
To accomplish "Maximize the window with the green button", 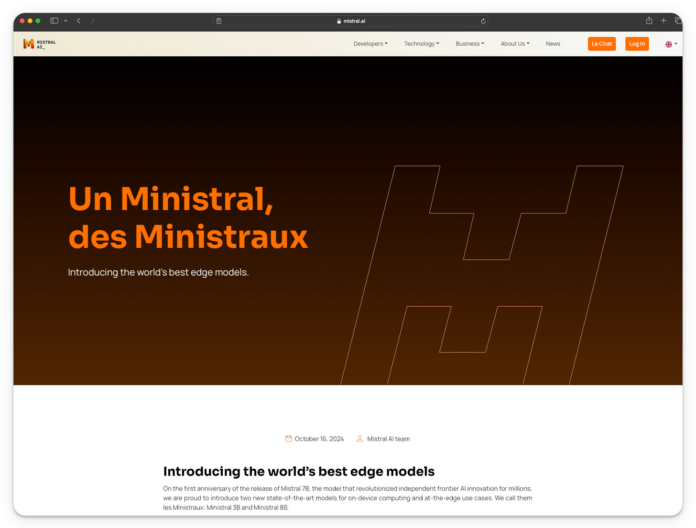I will coord(38,21).
